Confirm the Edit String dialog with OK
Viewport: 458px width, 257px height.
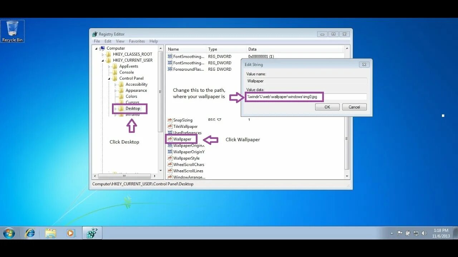click(327, 107)
